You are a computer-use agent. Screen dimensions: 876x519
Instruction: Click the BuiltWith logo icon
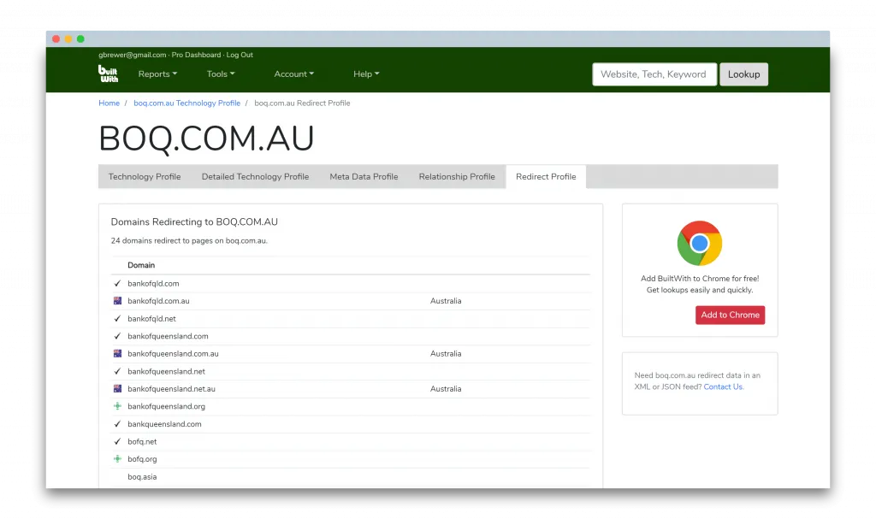(x=109, y=74)
